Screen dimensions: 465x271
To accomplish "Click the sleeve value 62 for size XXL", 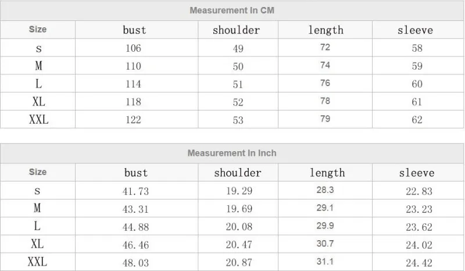I will pos(417,120).
